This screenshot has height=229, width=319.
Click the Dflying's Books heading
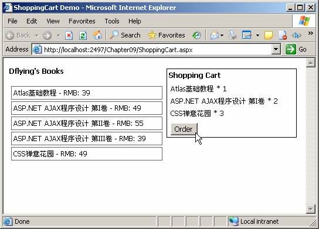36,71
